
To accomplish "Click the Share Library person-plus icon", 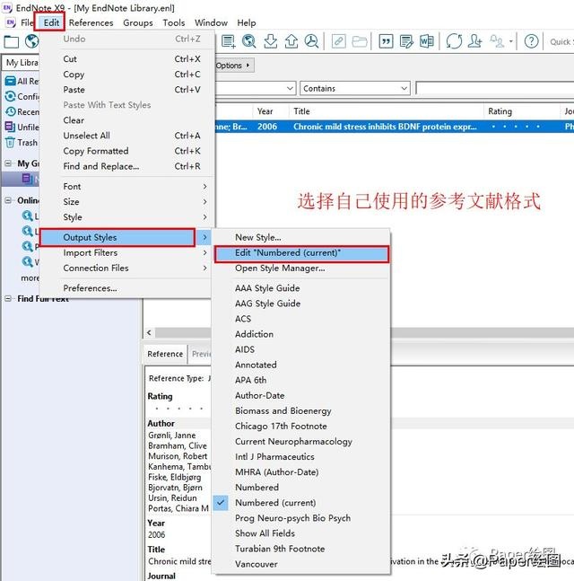I will pyautogui.click(x=474, y=41).
